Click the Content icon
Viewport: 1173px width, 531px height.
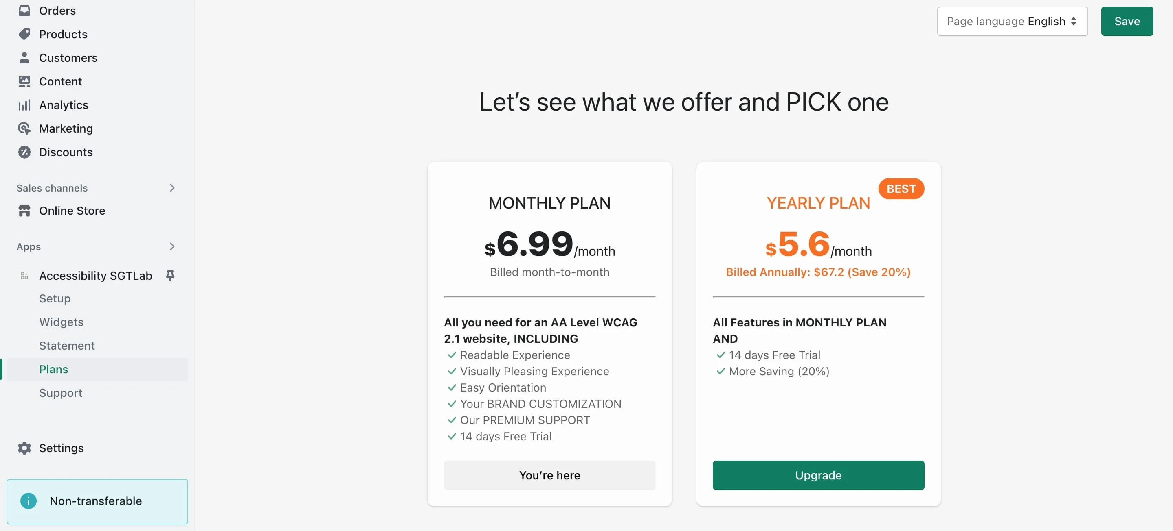click(x=24, y=81)
